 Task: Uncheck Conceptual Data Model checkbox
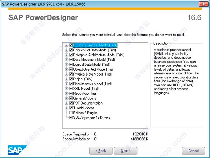(71, 50)
